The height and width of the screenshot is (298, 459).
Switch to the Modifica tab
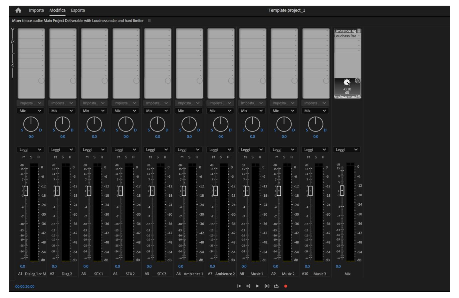pos(58,10)
